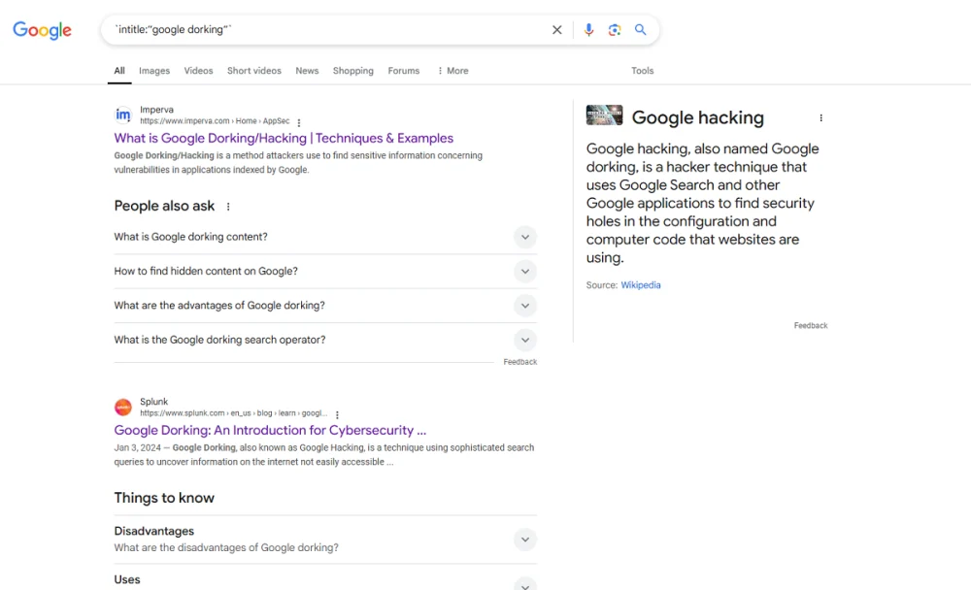Open the Tools options
This screenshot has width=971, height=590.
642,71
